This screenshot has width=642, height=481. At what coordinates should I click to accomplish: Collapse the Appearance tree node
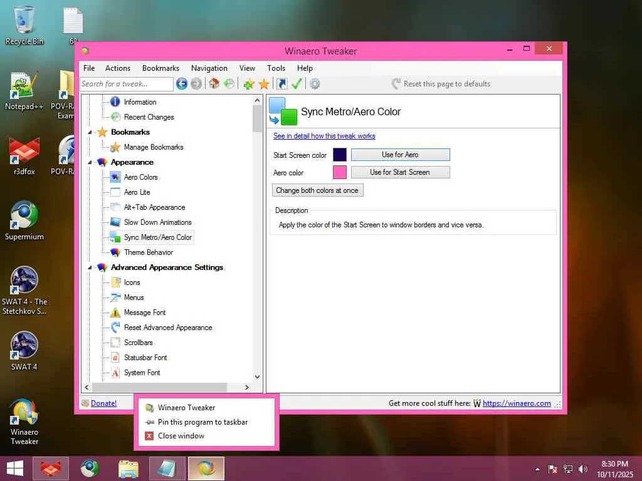point(90,162)
